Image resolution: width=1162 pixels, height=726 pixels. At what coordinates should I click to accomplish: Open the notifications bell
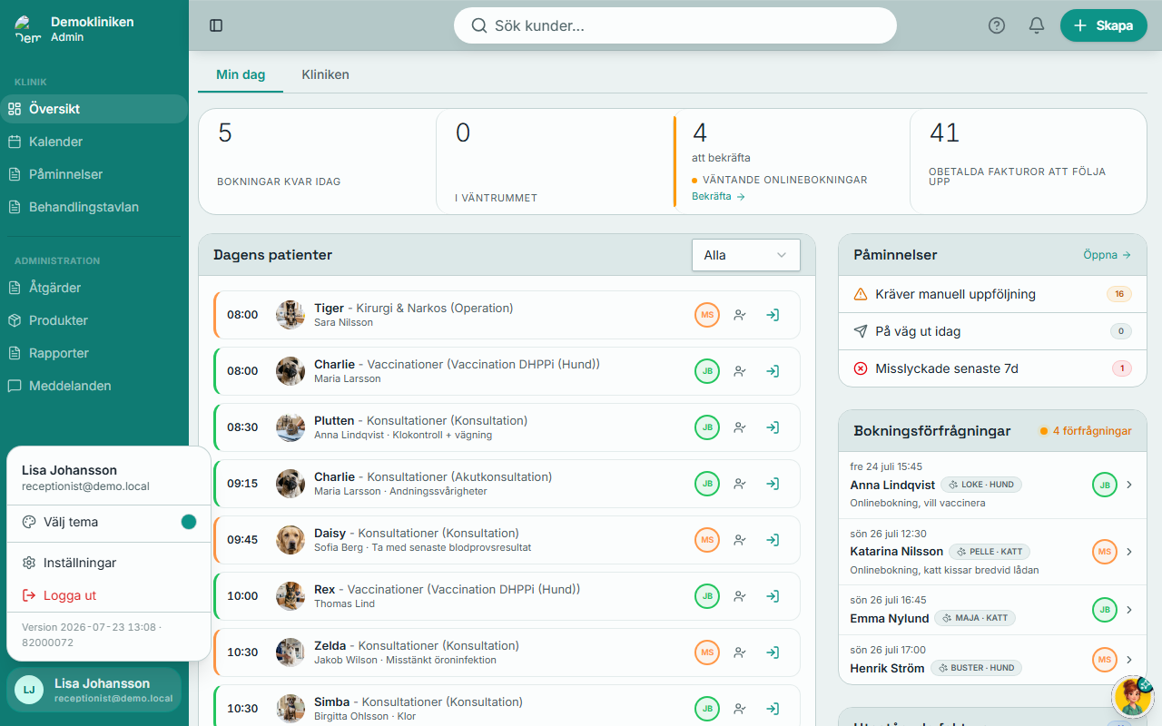pyautogui.click(x=1037, y=25)
